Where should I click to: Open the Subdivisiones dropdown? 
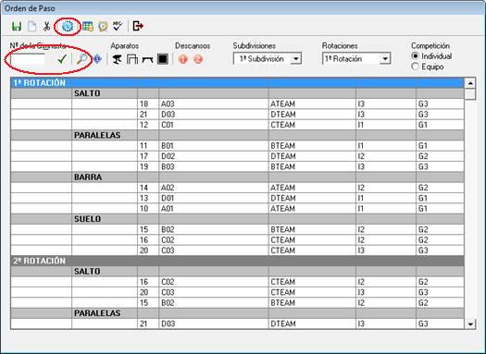[x=296, y=59]
